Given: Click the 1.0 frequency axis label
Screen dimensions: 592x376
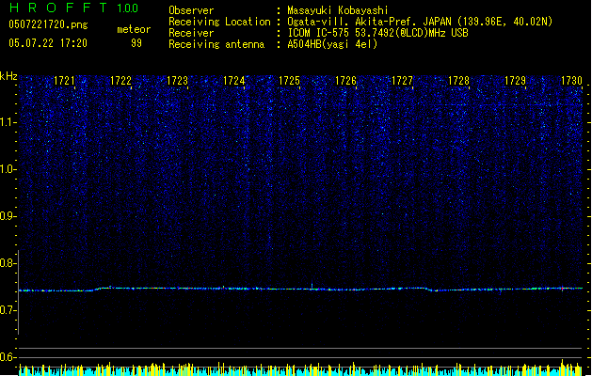Looking at the screenshot, I should [x=8, y=169].
